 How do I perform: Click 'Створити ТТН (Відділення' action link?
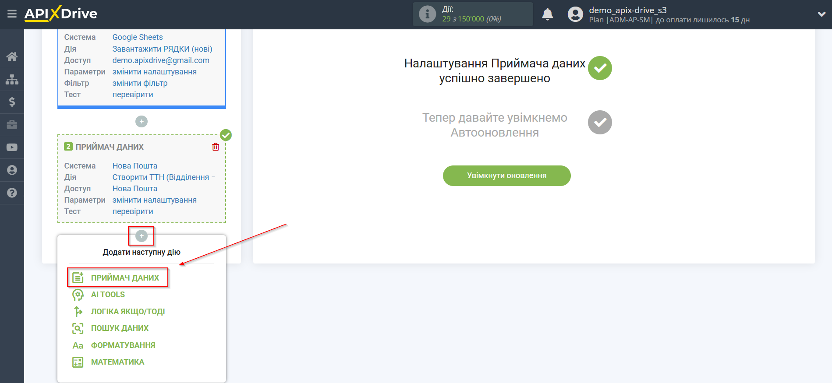[163, 177]
